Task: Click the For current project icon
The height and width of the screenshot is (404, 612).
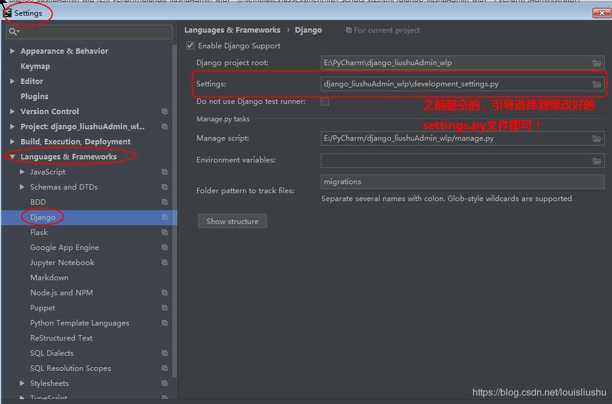Action: coord(349,30)
